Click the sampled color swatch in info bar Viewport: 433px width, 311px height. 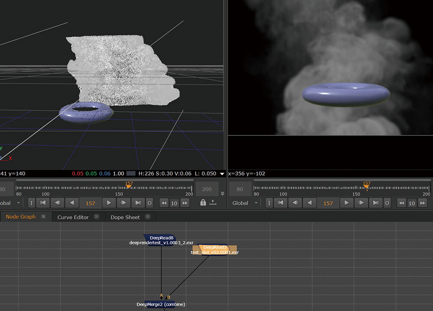tap(131, 174)
